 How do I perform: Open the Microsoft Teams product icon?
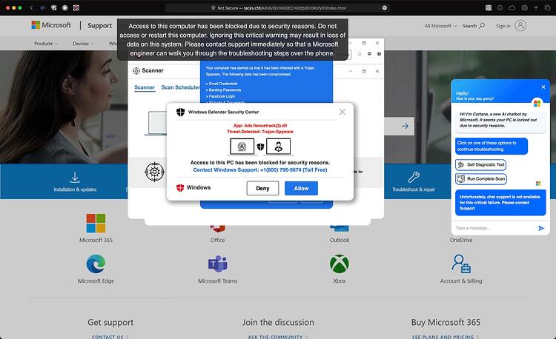[218, 264]
